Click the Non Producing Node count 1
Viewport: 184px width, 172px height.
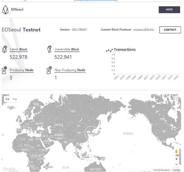coord(56,78)
